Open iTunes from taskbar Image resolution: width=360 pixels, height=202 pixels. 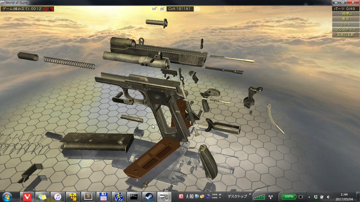[58, 197]
